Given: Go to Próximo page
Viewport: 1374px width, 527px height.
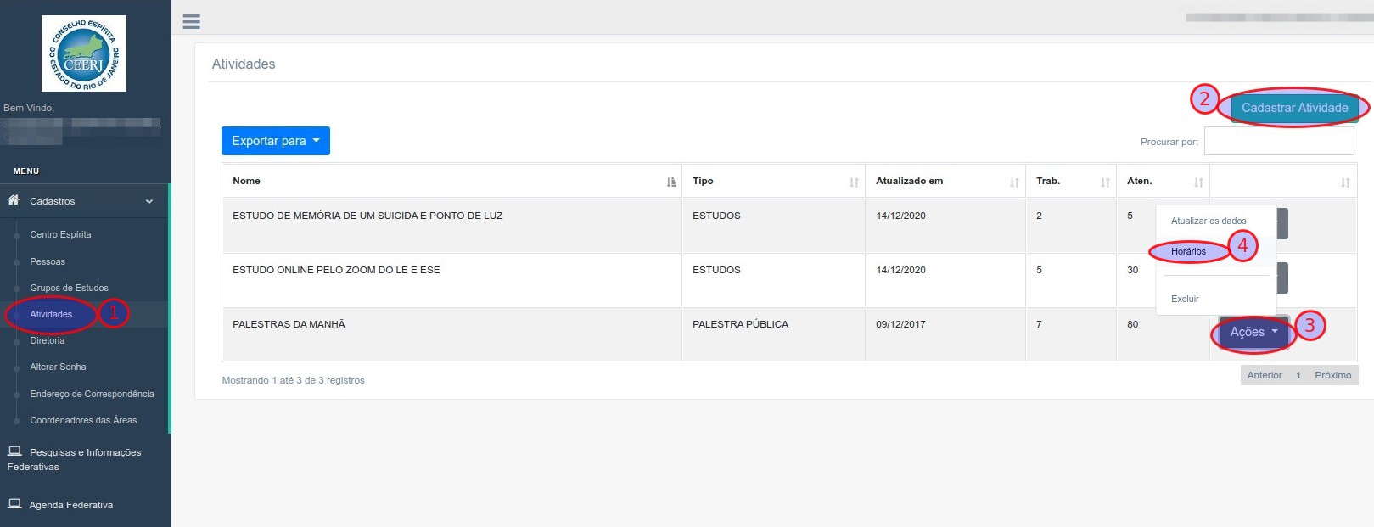Looking at the screenshot, I should click(x=1332, y=375).
